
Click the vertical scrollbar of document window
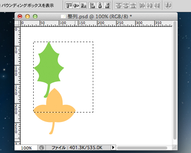[x=175, y=80]
